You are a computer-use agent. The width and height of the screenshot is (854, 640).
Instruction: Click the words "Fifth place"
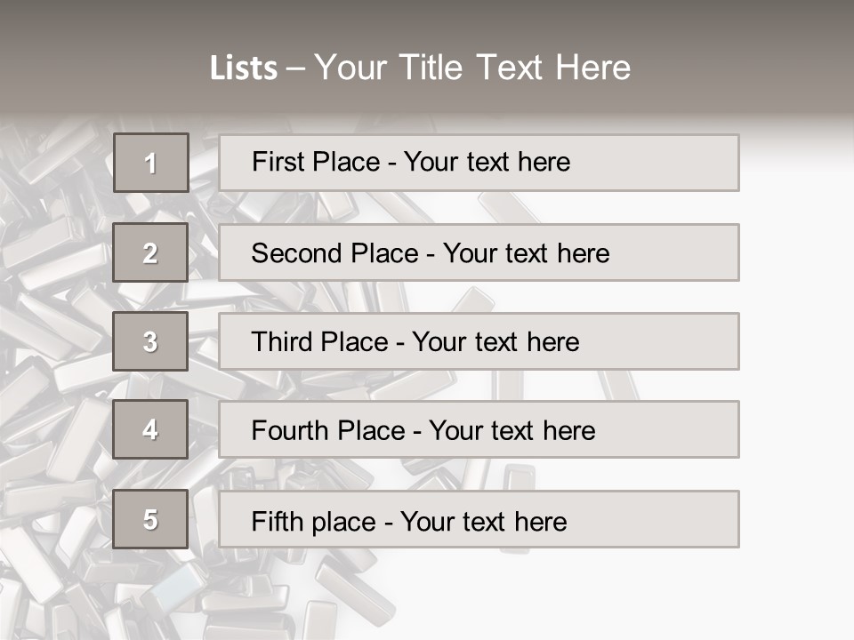pyautogui.click(x=314, y=521)
